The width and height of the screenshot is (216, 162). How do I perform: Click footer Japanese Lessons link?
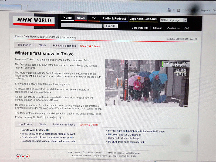114,153
